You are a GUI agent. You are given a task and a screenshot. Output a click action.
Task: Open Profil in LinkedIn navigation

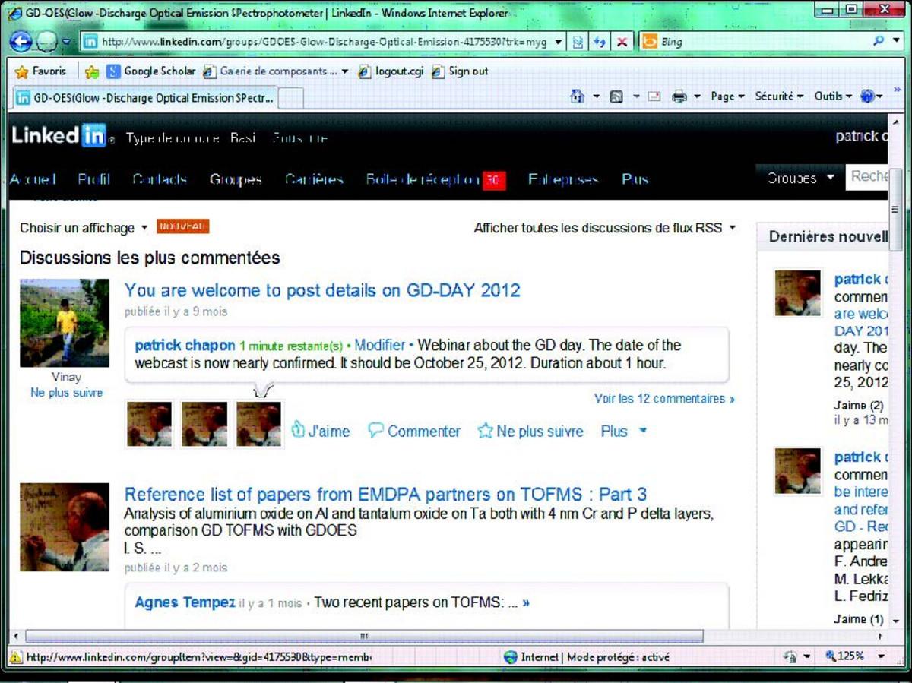[93, 179]
